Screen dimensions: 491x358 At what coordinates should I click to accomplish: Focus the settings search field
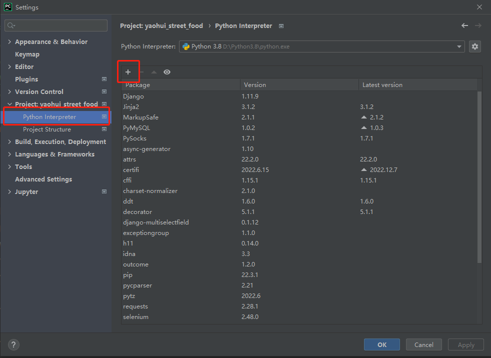pyautogui.click(x=56, y=25)
